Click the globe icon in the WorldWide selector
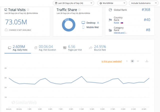The height and width of the screenshot is (112, 160). 100,3
